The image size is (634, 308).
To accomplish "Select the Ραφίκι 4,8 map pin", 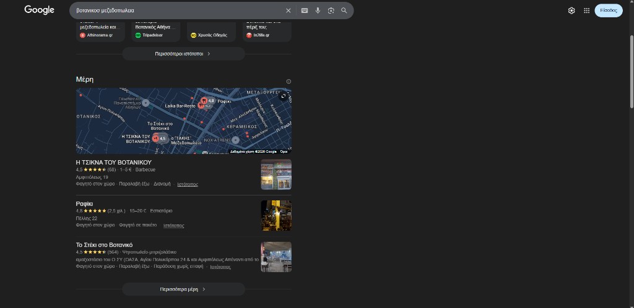I will 207,101.
